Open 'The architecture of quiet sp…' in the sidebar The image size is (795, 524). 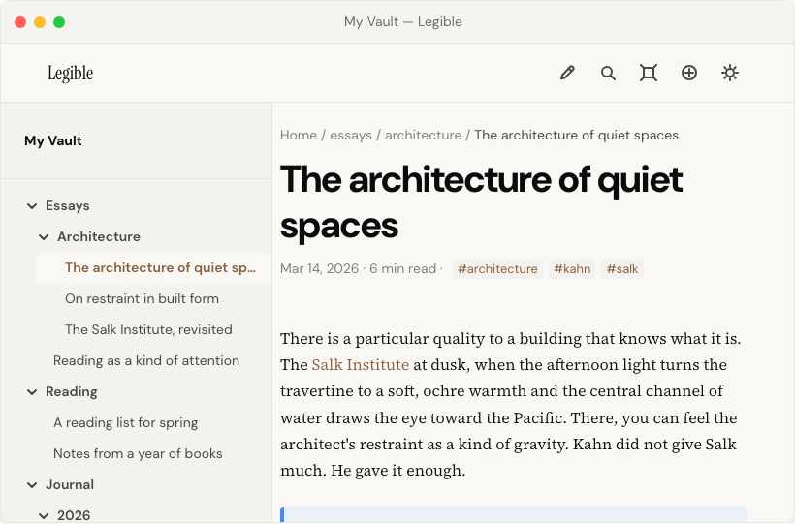point(153,268)
